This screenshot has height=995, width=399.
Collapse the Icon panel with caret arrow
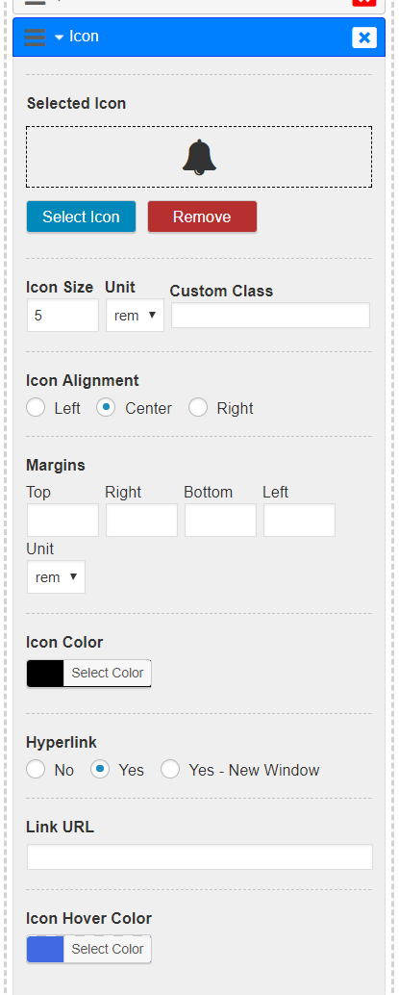tap(59, 38)
